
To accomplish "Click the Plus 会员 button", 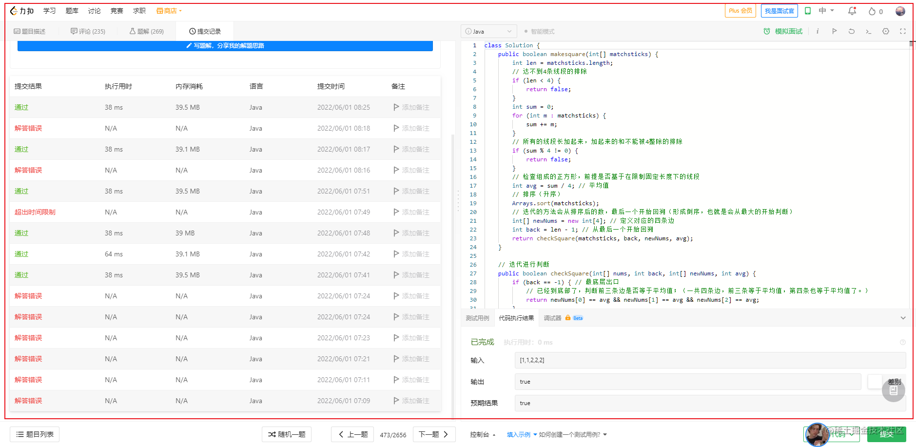I will (x=741, y=11).
